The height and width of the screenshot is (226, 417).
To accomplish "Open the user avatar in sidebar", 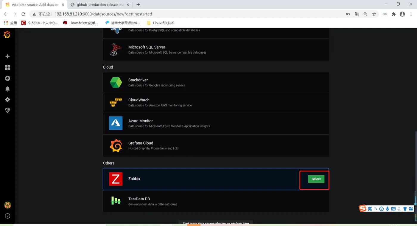I will [x=7, y=205].
